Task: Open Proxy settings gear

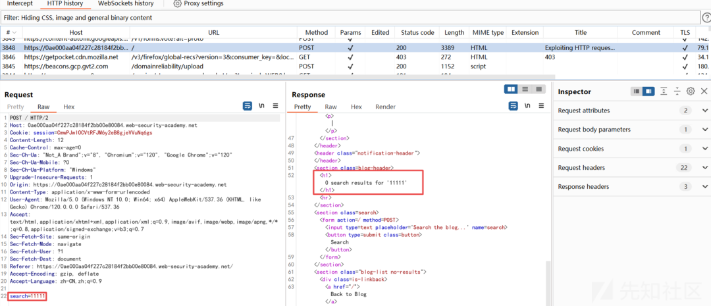Action: pos(177,4)
